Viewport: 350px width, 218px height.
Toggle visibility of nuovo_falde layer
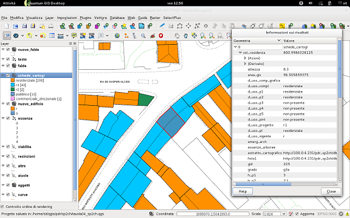point(8,50)
